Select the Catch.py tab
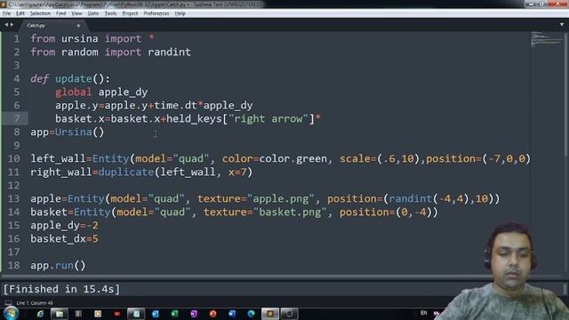Viewport: 569px width, 320px height. (52, 26)
